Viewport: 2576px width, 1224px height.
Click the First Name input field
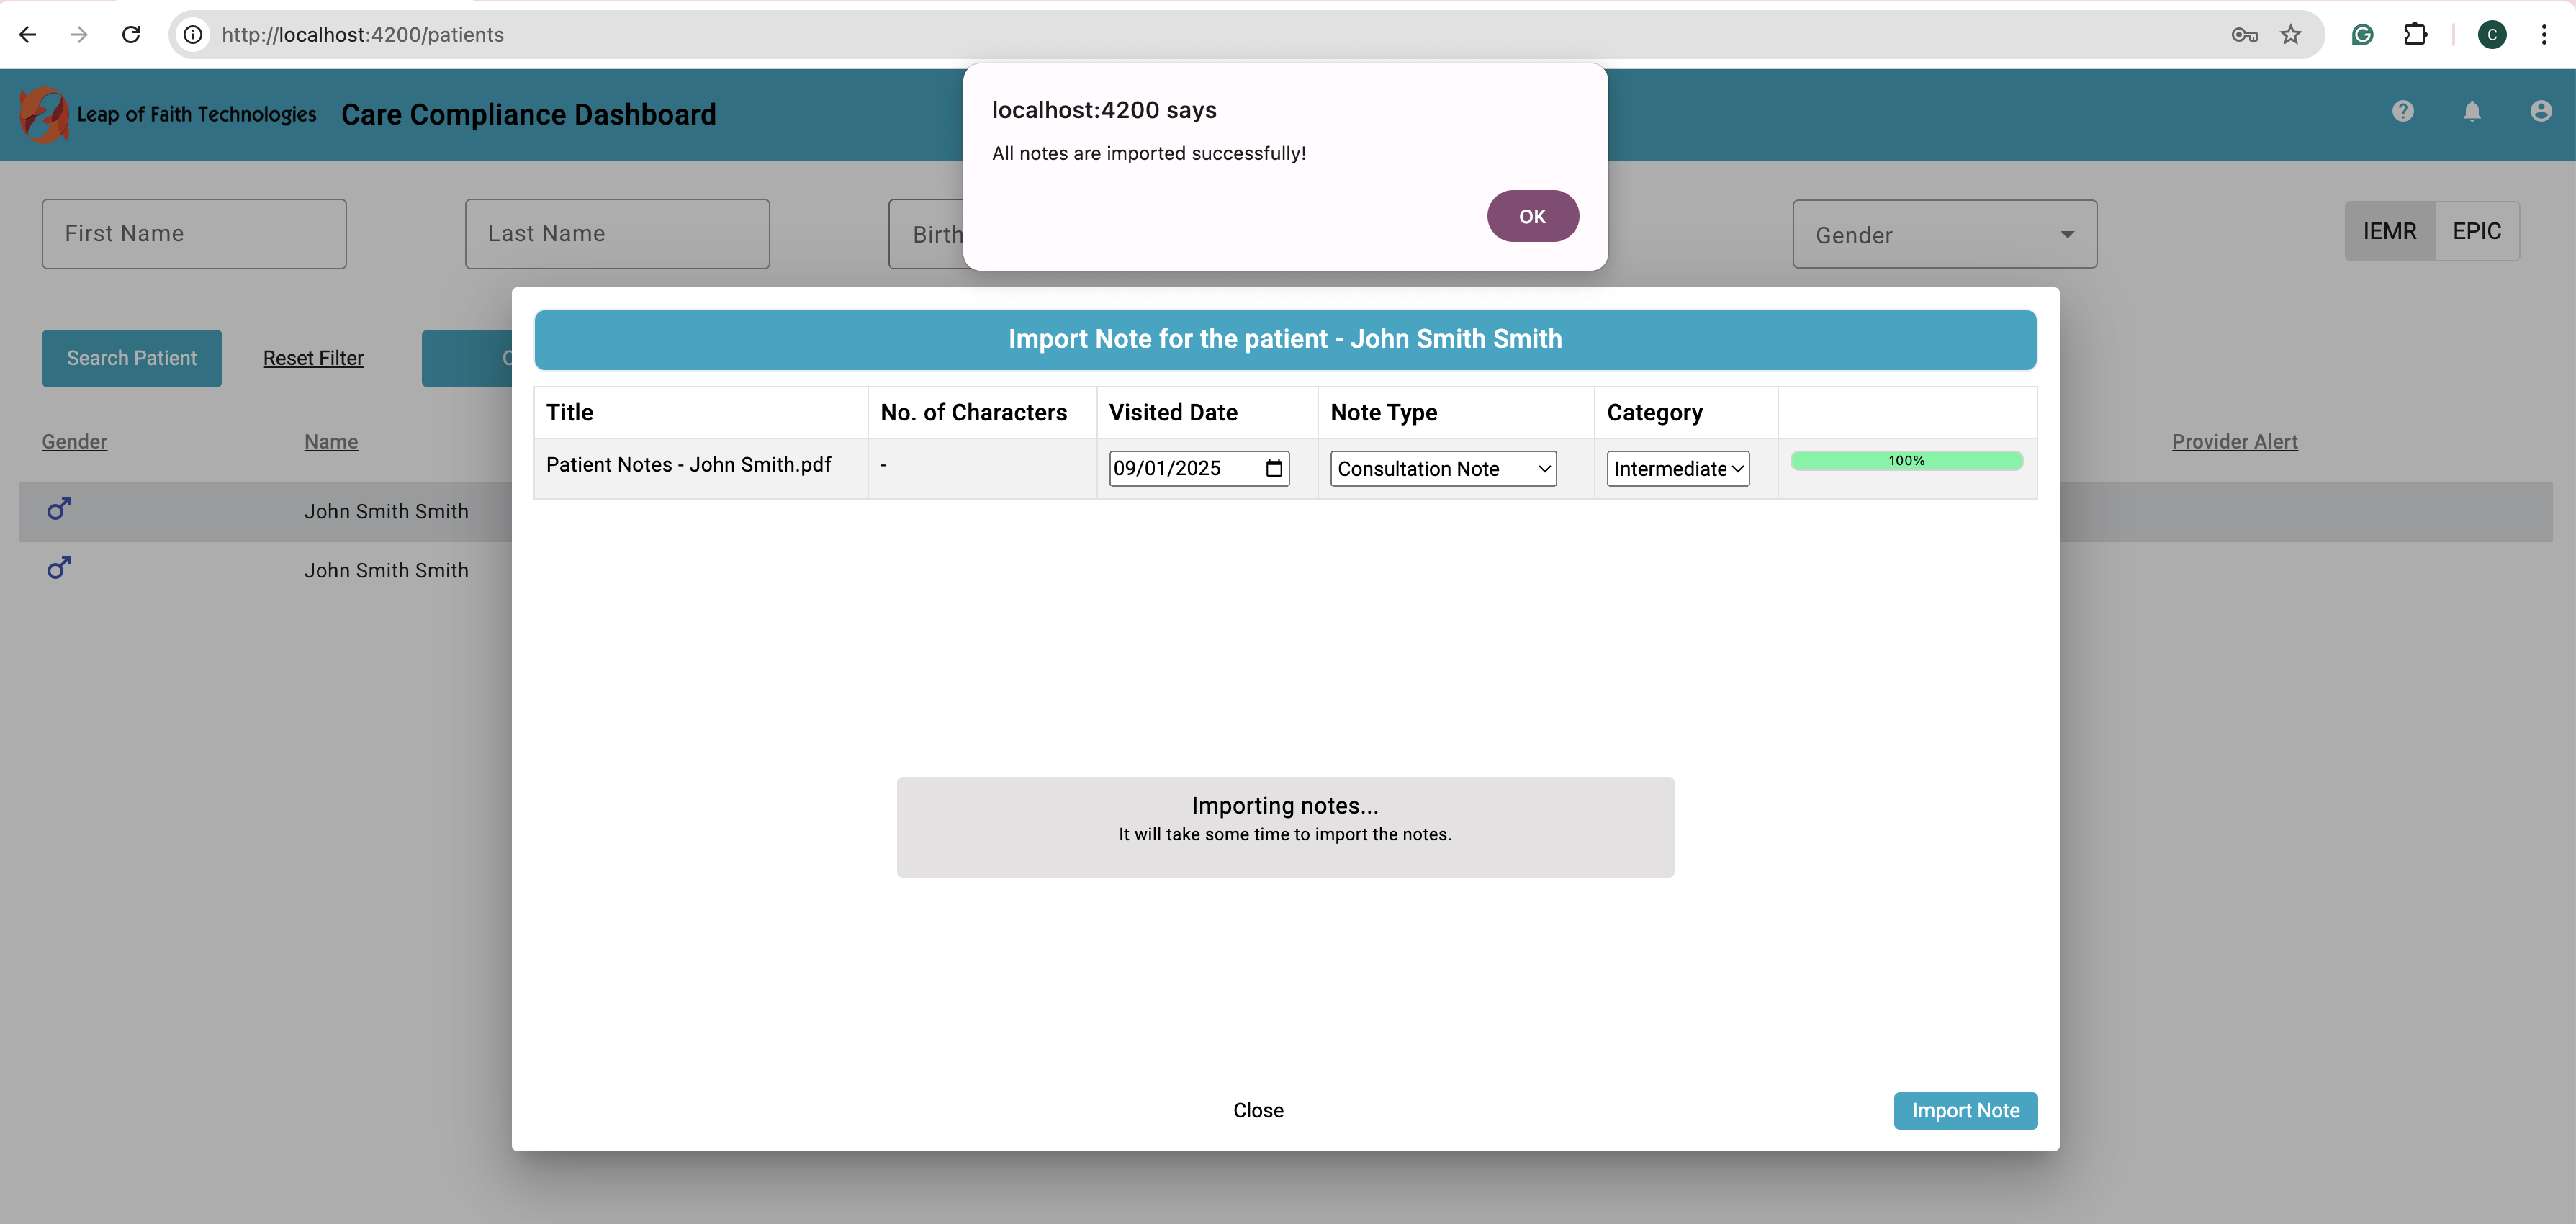pos(194,234)
